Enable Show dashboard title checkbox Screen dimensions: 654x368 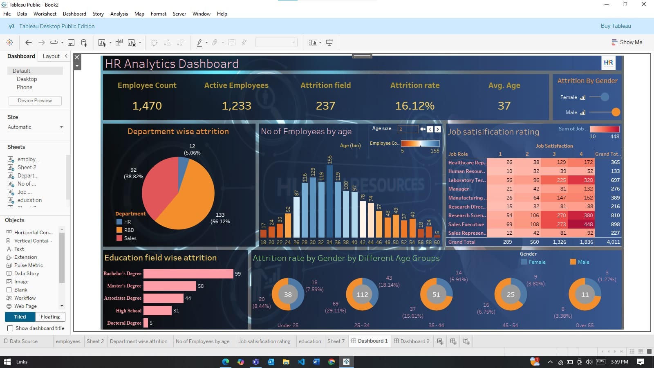10,328
